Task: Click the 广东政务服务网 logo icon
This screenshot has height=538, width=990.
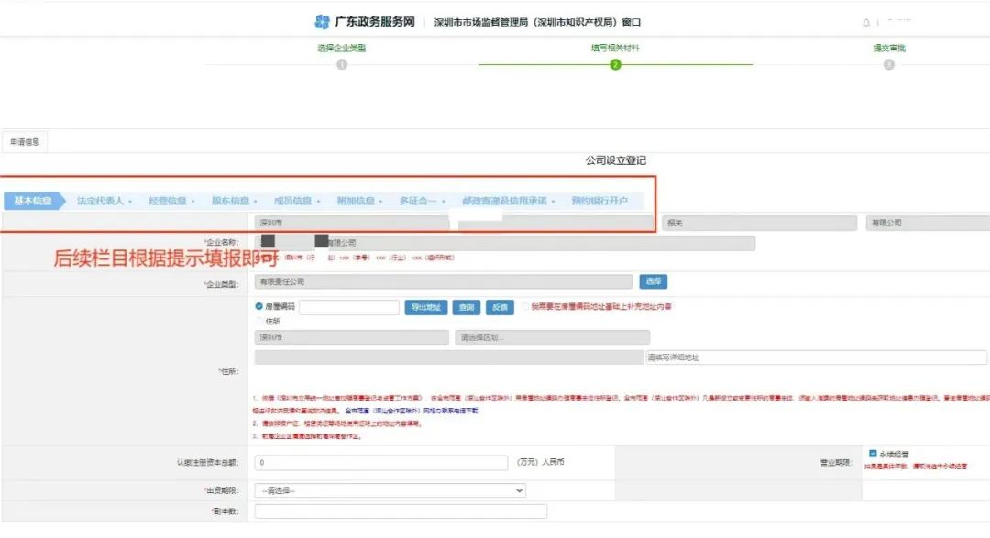Action: coord(320,21)
